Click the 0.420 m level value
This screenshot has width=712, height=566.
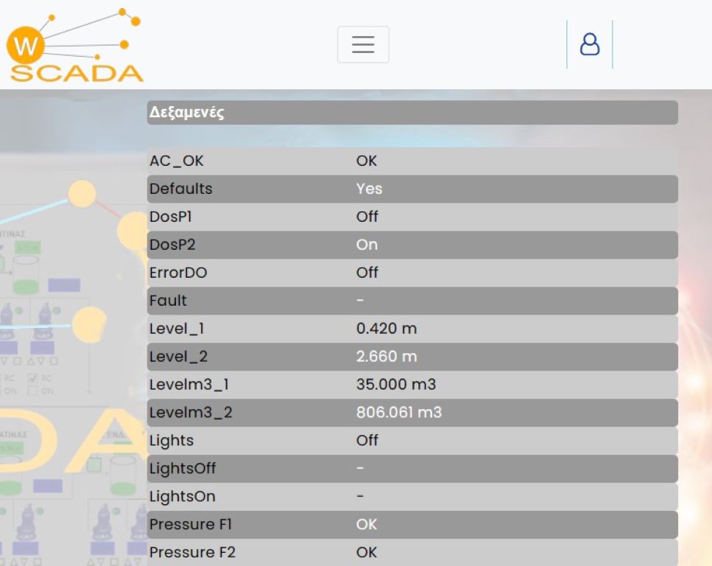[x=386, y=329]
